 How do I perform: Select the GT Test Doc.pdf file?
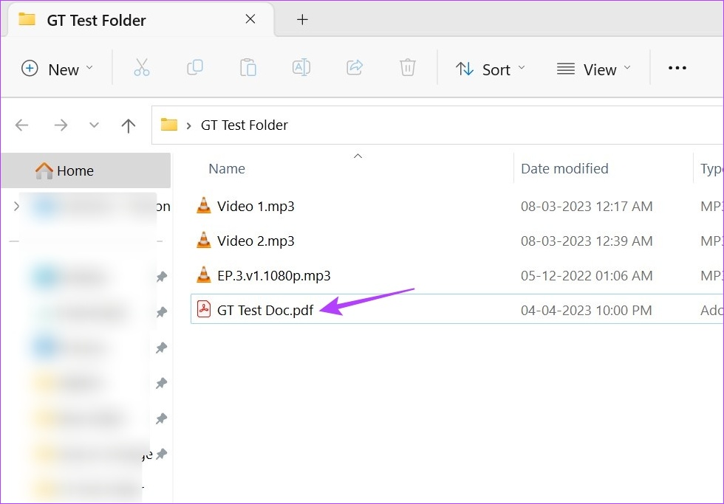coord(265,310)
